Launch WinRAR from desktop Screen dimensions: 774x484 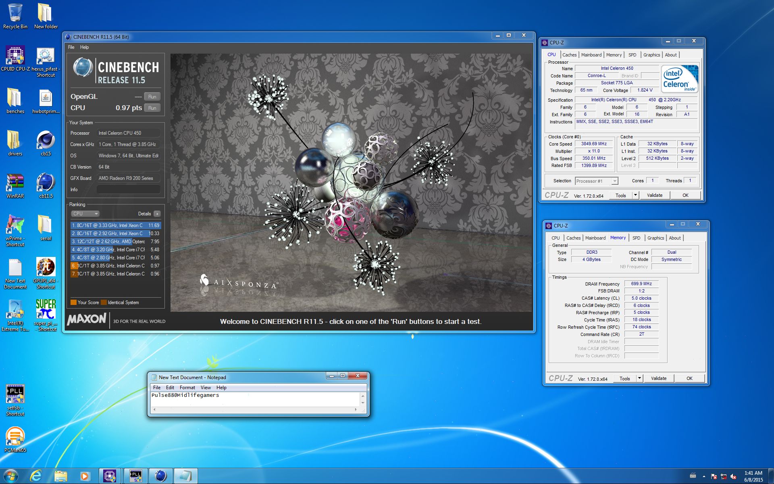pos(15,186)
